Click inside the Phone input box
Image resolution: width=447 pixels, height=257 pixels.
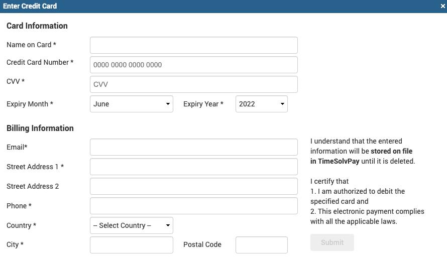[x=193, y=206]
